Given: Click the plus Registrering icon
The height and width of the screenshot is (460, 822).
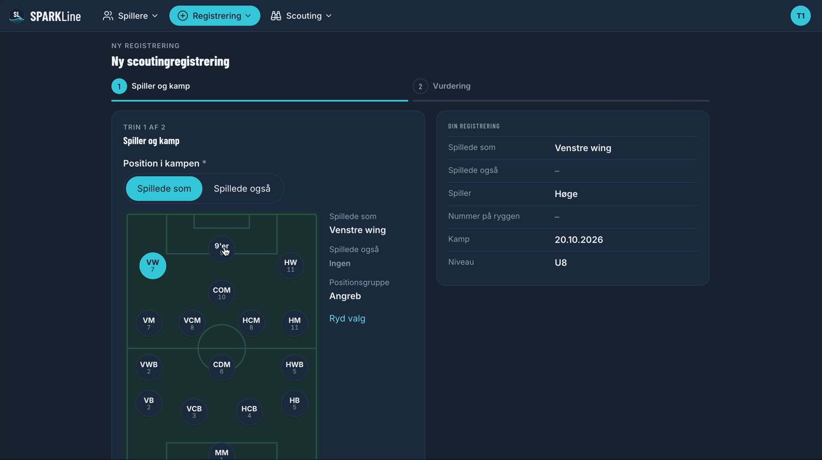Looking at the screenshot, I should click(x=183, y=16).
